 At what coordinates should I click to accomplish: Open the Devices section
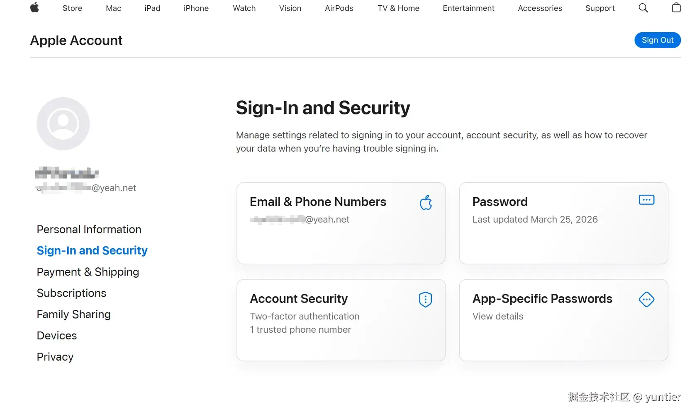pos(56,335)
